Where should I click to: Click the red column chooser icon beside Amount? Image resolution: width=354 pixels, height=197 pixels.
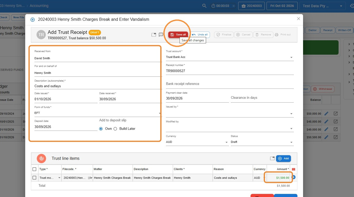tap(294, 169)
